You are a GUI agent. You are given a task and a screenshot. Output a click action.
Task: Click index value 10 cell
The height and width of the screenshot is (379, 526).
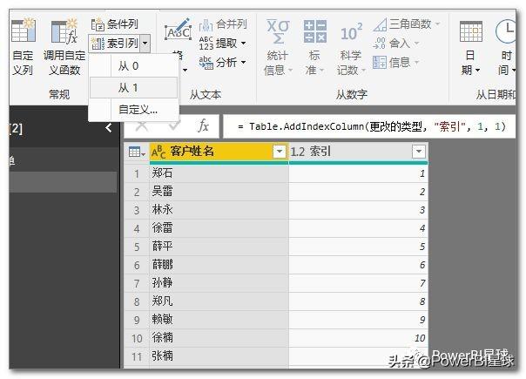(x=358, y=338)
